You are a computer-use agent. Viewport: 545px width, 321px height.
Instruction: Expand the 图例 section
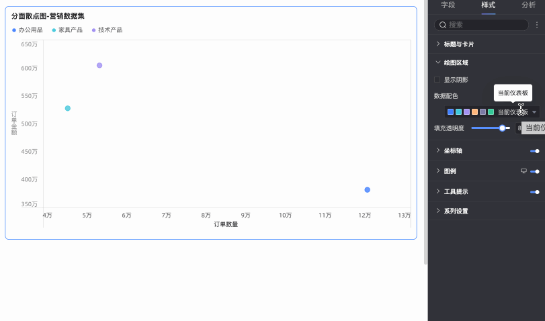point(450,171)
